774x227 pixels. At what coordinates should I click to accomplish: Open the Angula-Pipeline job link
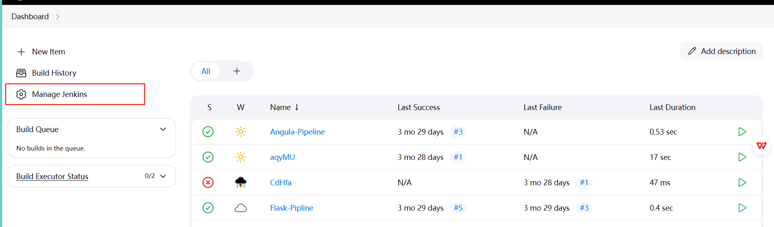297,132
